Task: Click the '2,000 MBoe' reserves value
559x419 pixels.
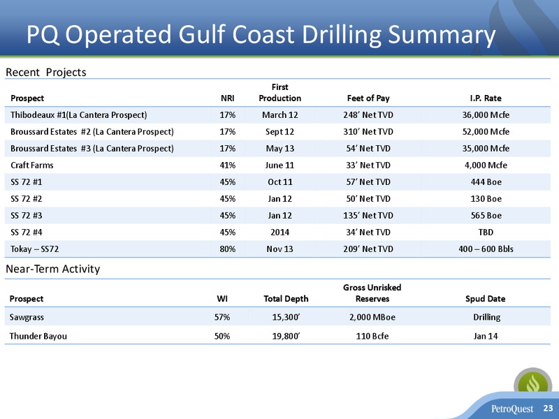Action: tap(372, 318)
